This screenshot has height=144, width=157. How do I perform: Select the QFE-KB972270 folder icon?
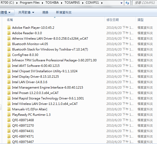coord(9,125)
